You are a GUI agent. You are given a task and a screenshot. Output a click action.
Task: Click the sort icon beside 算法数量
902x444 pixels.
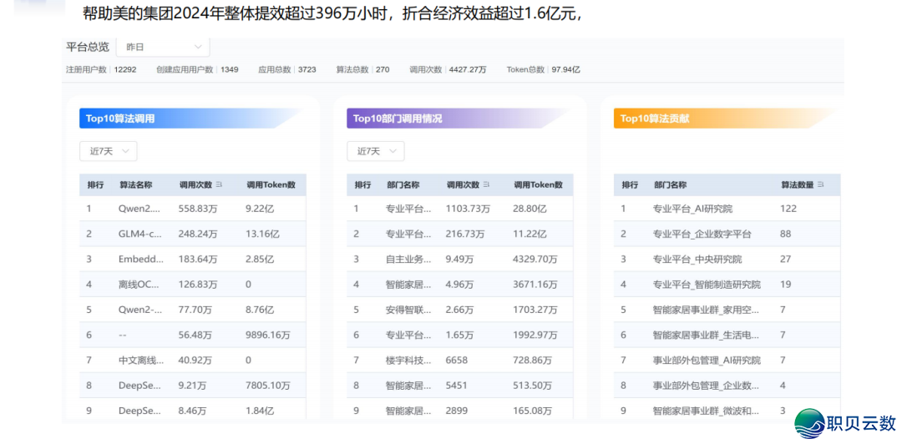(x=820, y=185)
